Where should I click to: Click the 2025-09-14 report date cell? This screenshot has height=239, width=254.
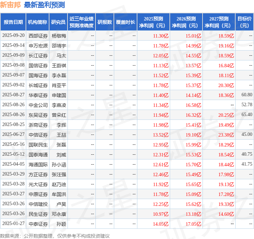13,45
